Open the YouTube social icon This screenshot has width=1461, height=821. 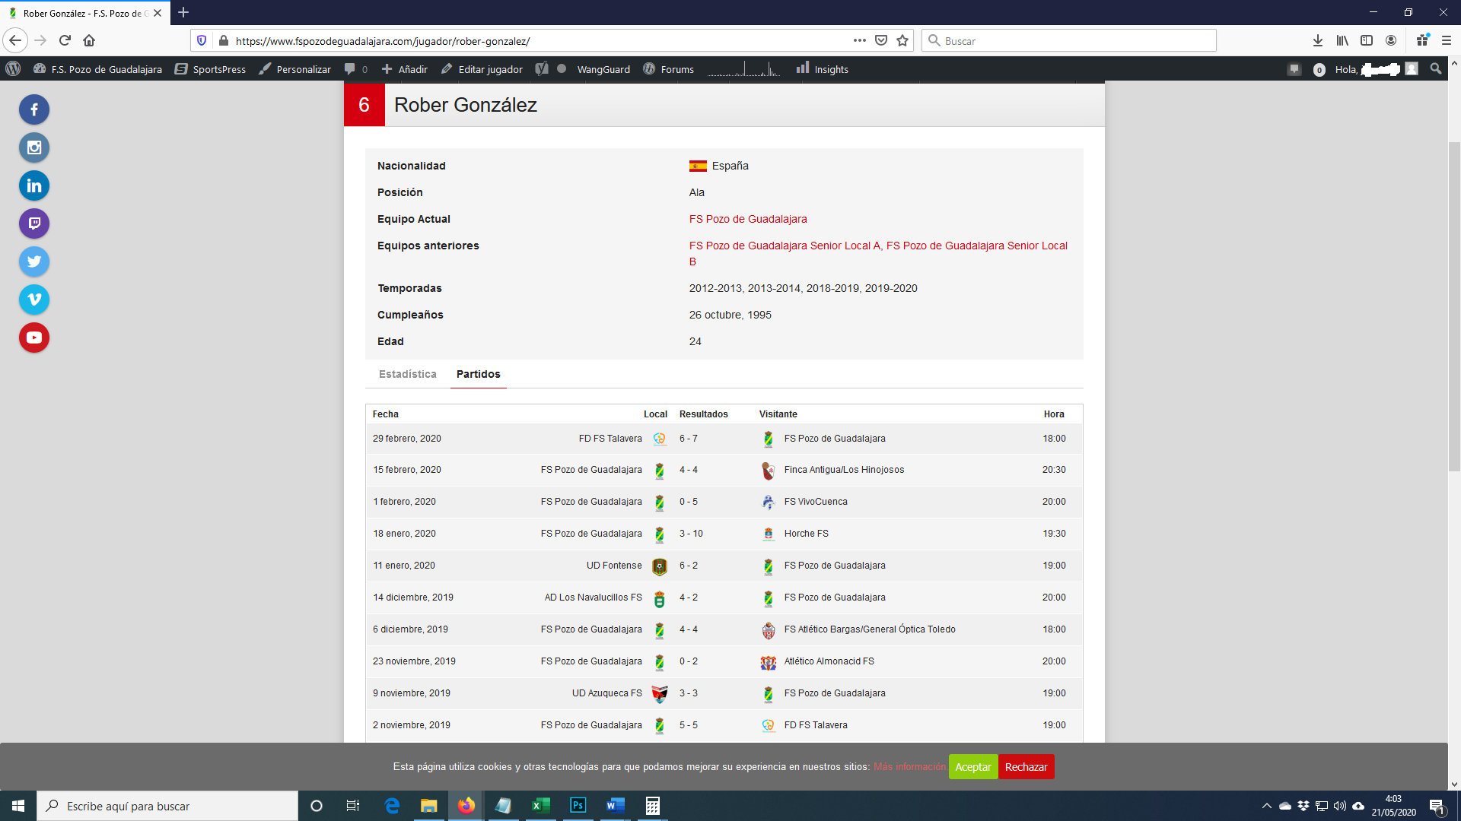click(34, 338)
